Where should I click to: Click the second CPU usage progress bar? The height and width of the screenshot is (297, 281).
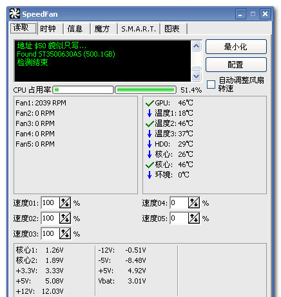146,90
